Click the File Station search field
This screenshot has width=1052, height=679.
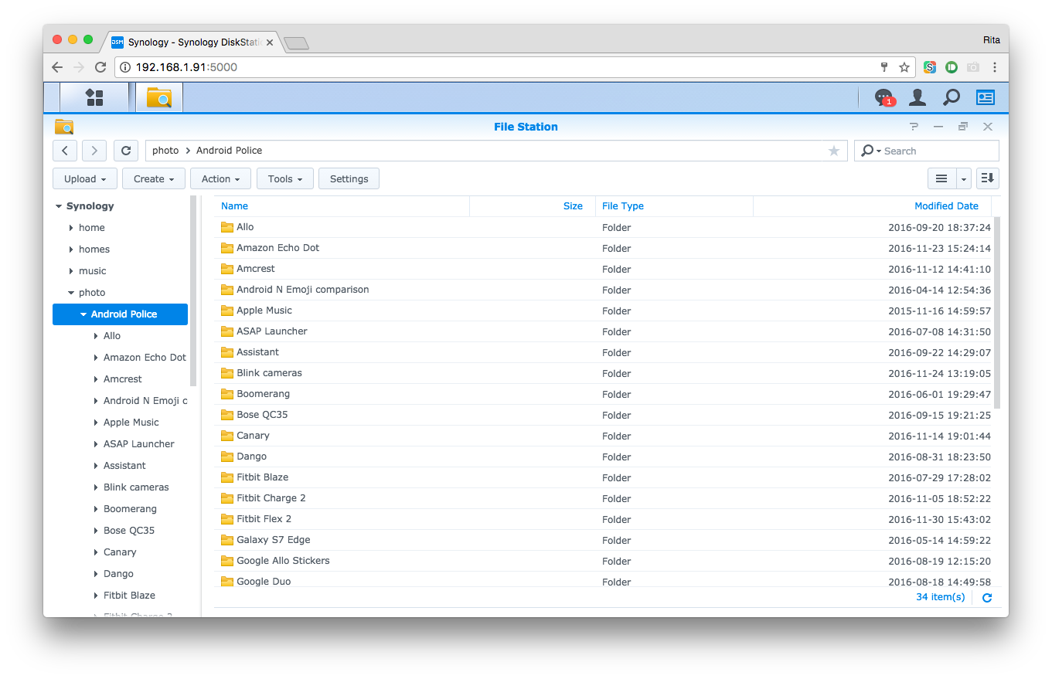(926, 151)
